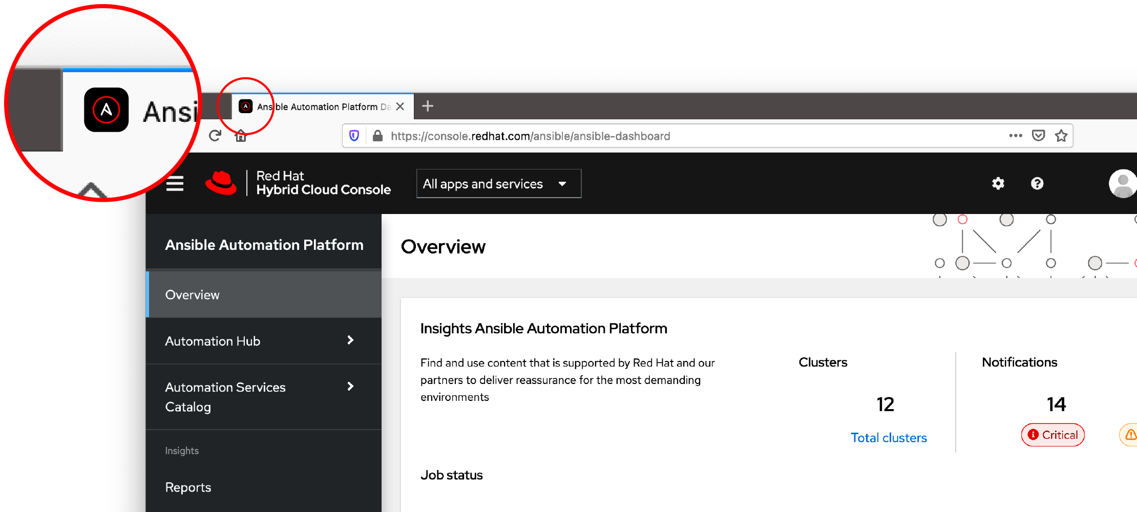
Task: Open Reports in the sidebar
Action: 188,487
